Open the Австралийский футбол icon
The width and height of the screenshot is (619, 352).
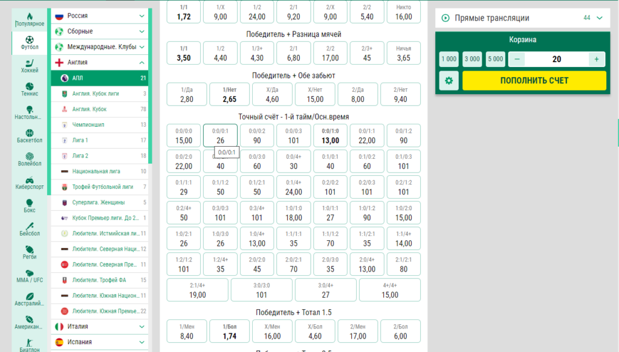pyautogui.click(x=30, y=299)
